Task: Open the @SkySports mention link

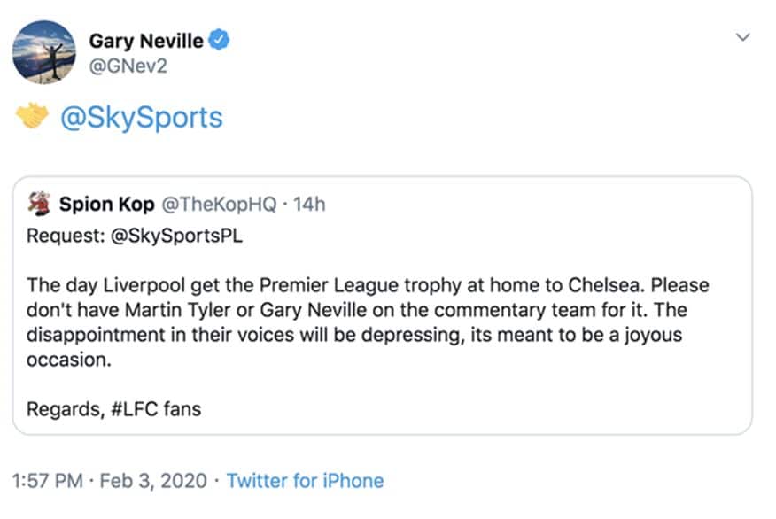Action: pos(142,118)
